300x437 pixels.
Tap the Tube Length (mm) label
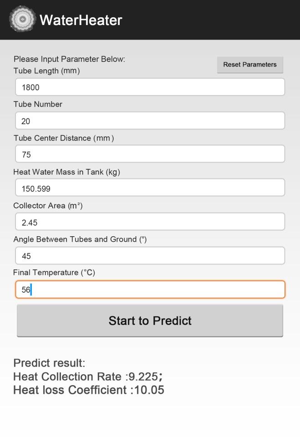[x=46, y=71]
